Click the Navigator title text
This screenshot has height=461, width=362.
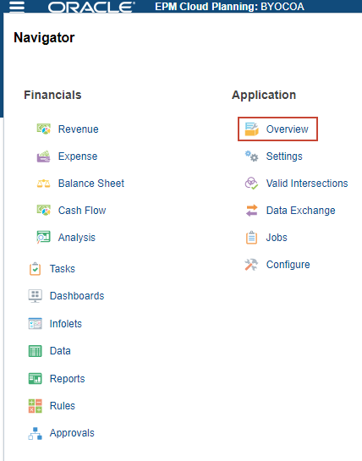point(44,38)
